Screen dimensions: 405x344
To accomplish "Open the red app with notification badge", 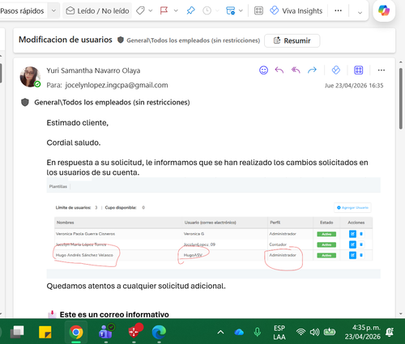I will click(x=134, y=331).
